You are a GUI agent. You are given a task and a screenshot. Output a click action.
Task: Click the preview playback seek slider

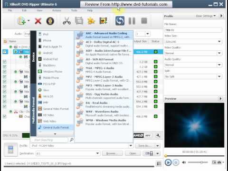pyautogui.click(x=194, y=156)
